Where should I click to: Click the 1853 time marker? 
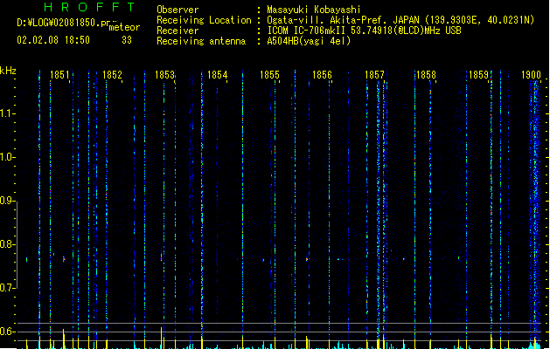[x=164, y=75]
